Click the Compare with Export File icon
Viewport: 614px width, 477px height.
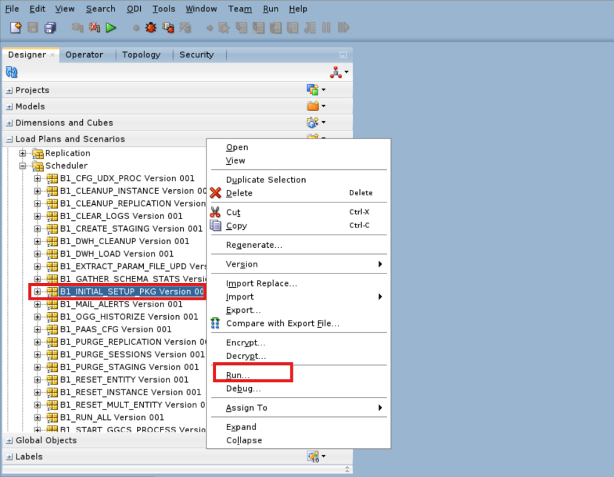click(x=215, y=323)
